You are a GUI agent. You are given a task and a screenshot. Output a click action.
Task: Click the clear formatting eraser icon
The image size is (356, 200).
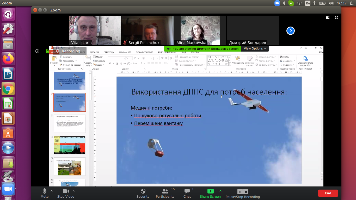point(144,58)
